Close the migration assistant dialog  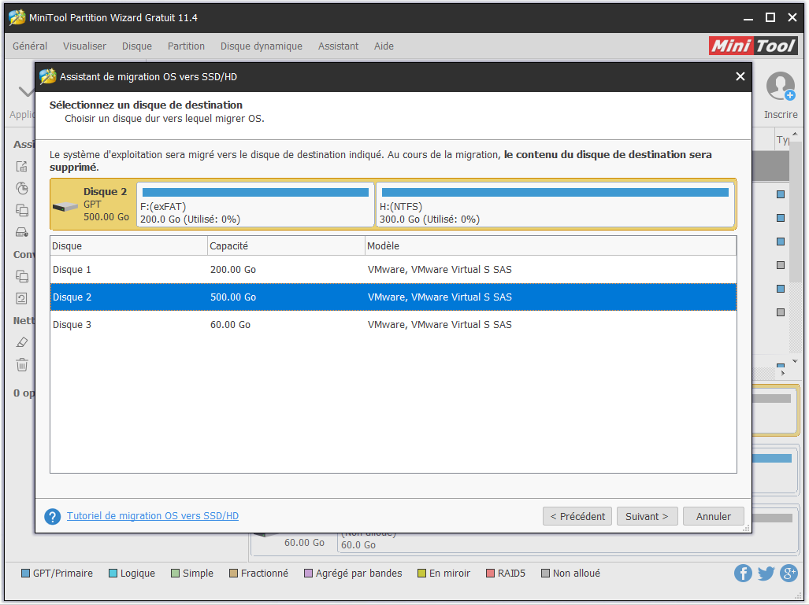tap(740, 77)
